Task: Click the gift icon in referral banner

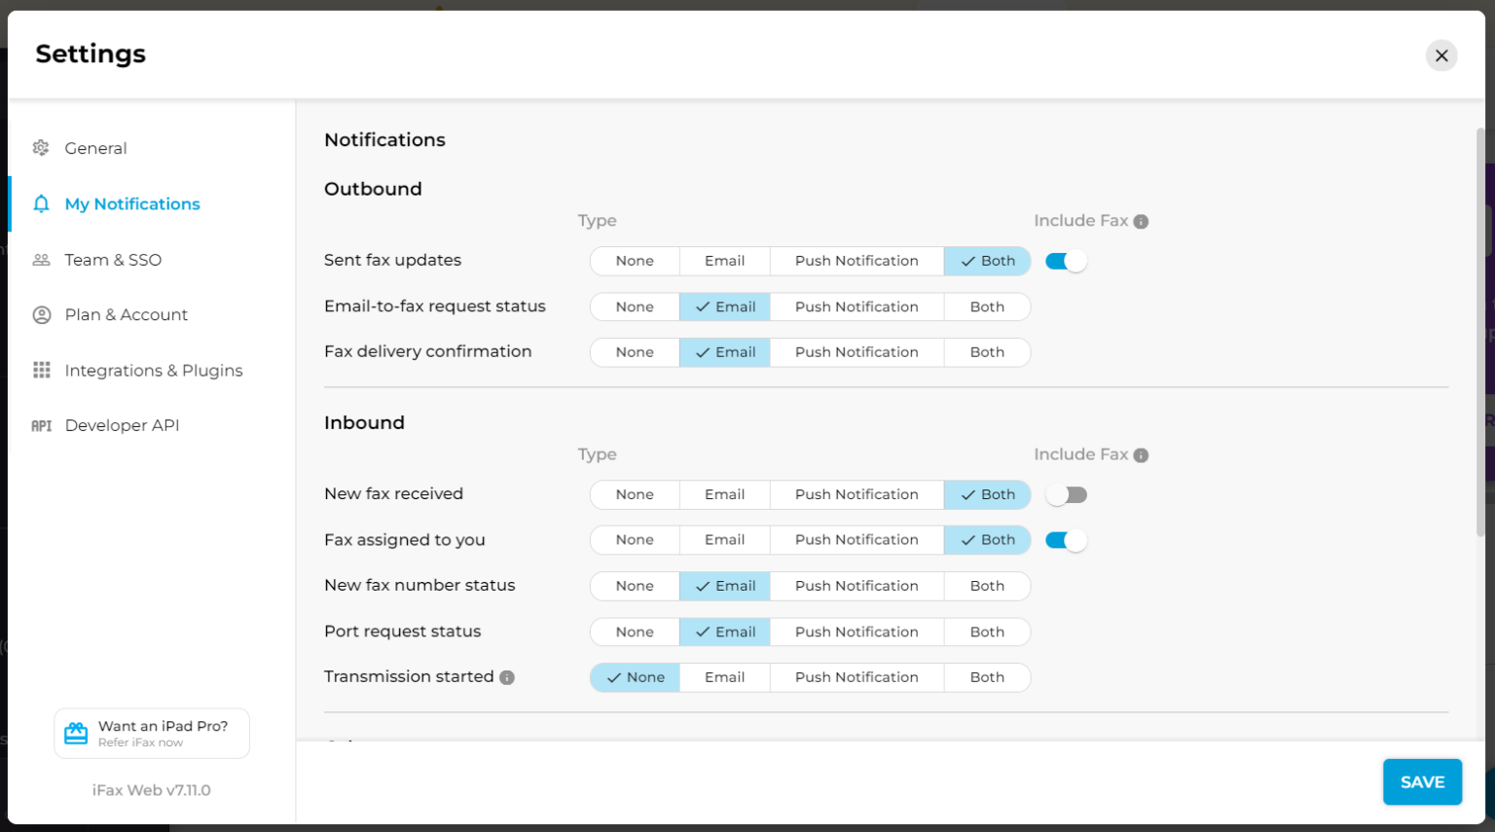Action: [76, 734]
